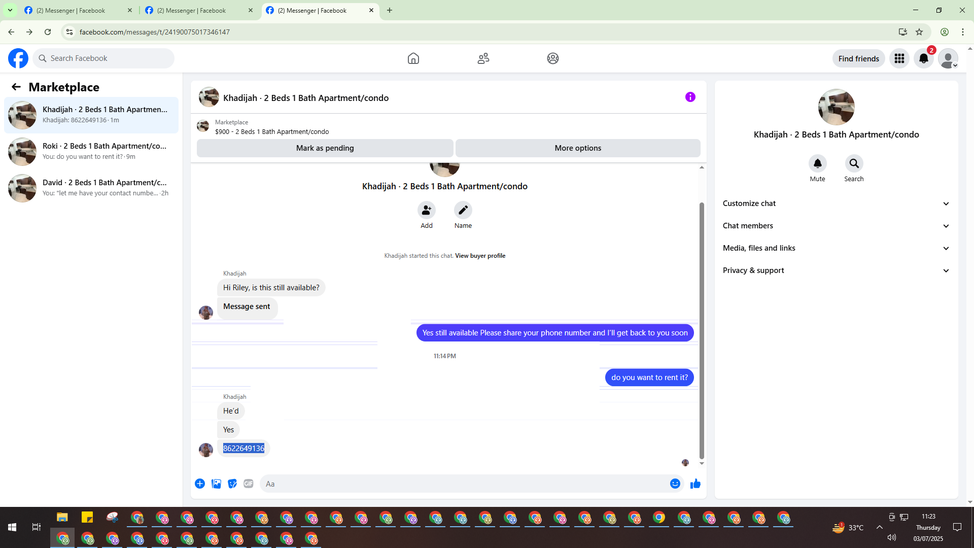
Task: Open the emoji picker in message box
Action: [x=675, y=484]
